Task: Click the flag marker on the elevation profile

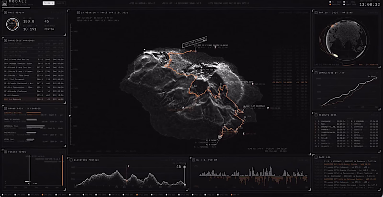Action: point(128,166)
